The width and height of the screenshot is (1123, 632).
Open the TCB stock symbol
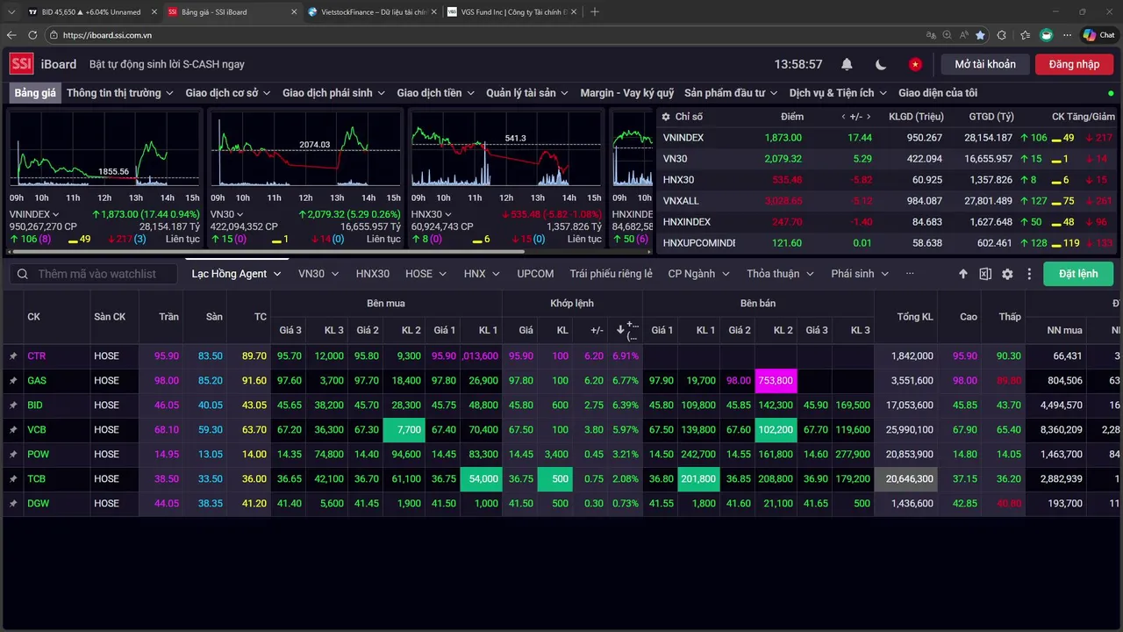click(x=36, y=479)
